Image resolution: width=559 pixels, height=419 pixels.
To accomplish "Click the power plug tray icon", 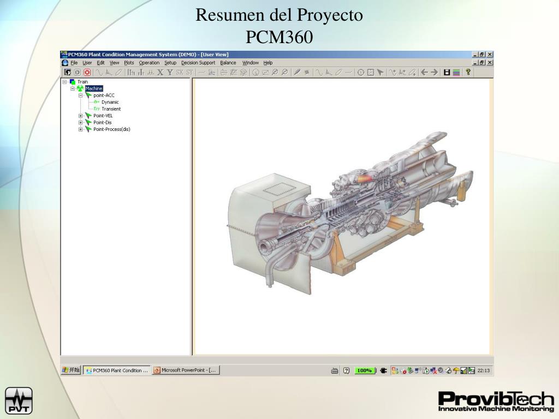I will pos(383,370).
